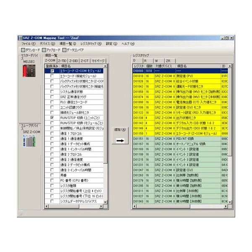Uncheck エラーコード (Z-COM モジュール) checkbox

click(52, 71)
